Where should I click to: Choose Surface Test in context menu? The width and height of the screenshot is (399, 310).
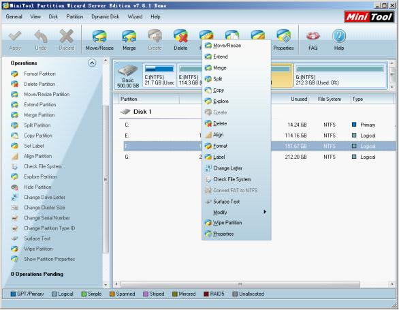coord(236,202)
